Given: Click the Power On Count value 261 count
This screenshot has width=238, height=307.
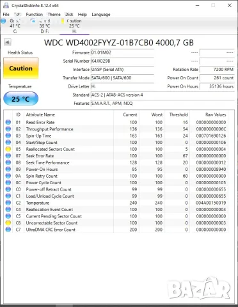Looking at the screenshot, I should [217, 78].
